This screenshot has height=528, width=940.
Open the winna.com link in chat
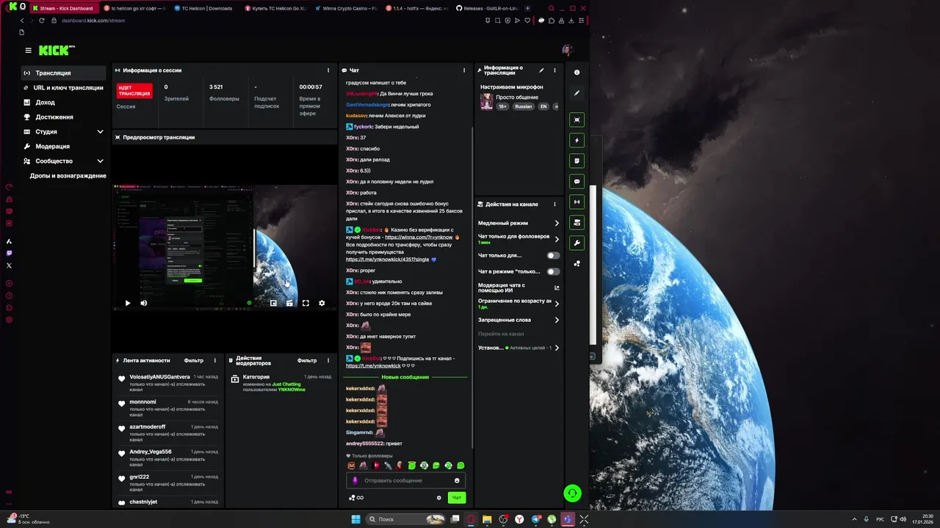tap(419, 237)
